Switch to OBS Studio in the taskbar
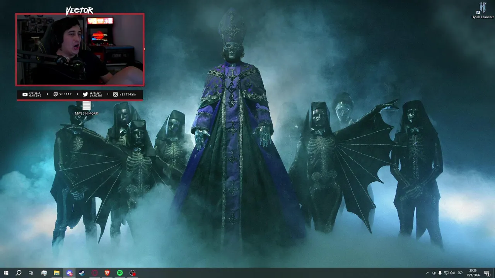The width and height of the screenshot is (495, 278). click(x=133, y=273)
